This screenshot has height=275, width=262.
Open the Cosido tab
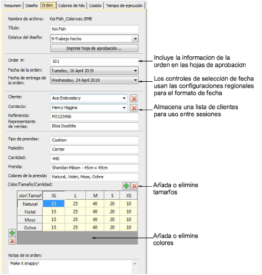95,5
